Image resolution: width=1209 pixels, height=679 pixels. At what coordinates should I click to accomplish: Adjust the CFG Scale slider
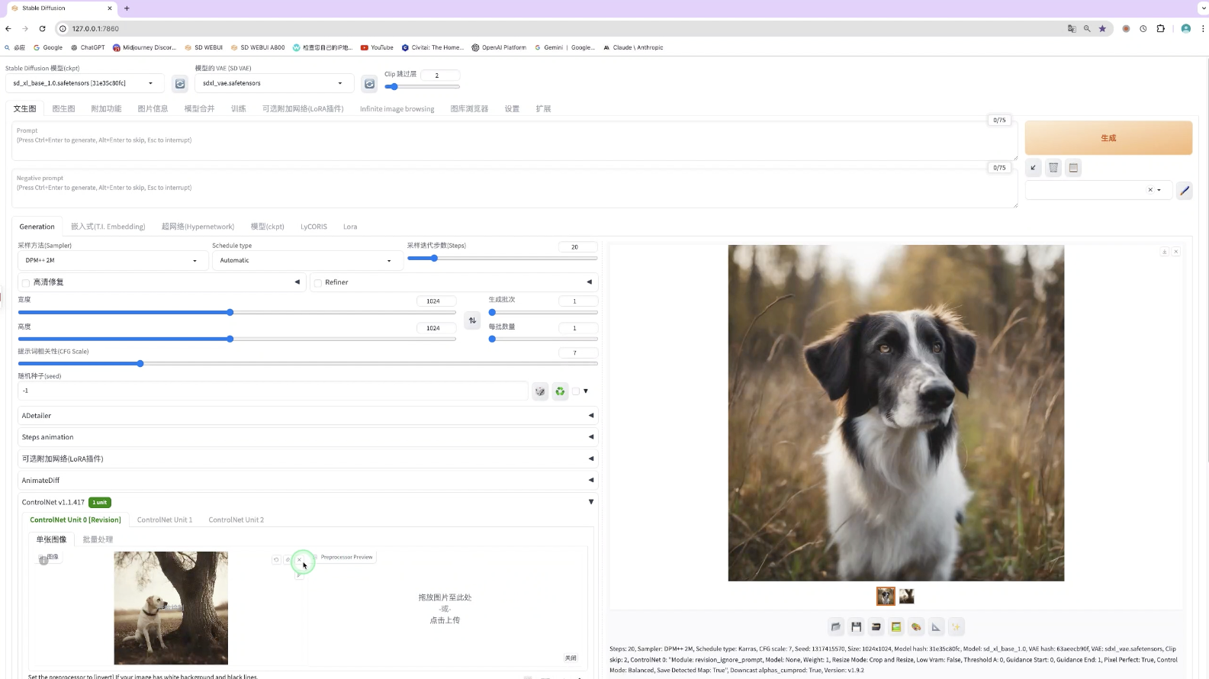pos(307,364)
